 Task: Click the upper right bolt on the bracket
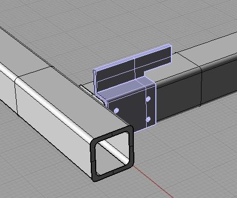click(148, 99)
